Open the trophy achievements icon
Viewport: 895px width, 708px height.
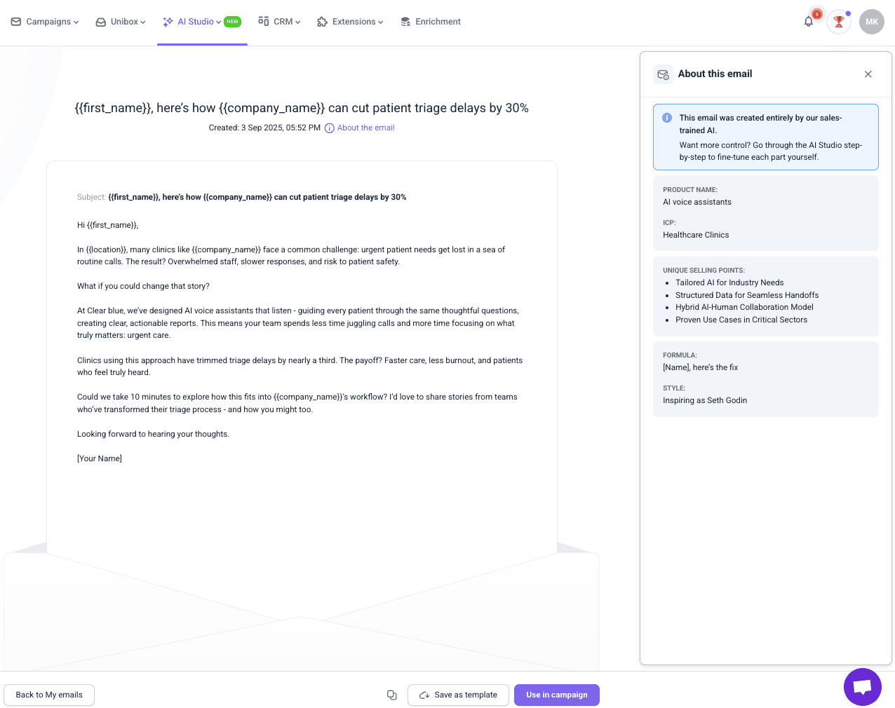coord(838,22)
